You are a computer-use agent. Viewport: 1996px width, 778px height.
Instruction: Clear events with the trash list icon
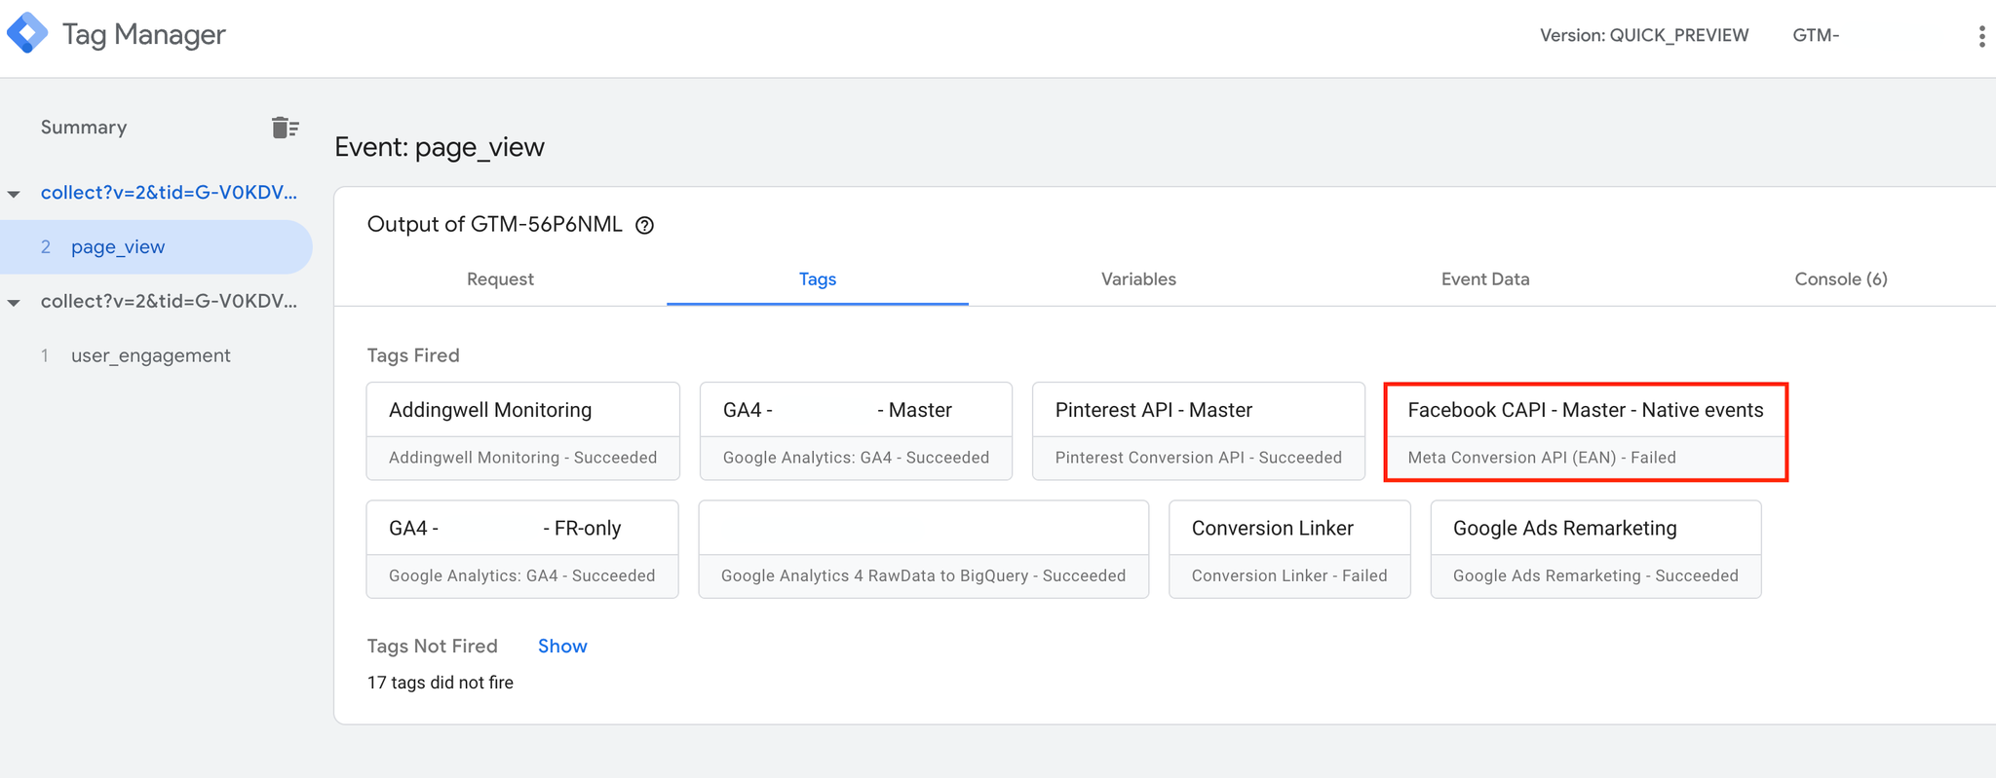pos(285,128)
